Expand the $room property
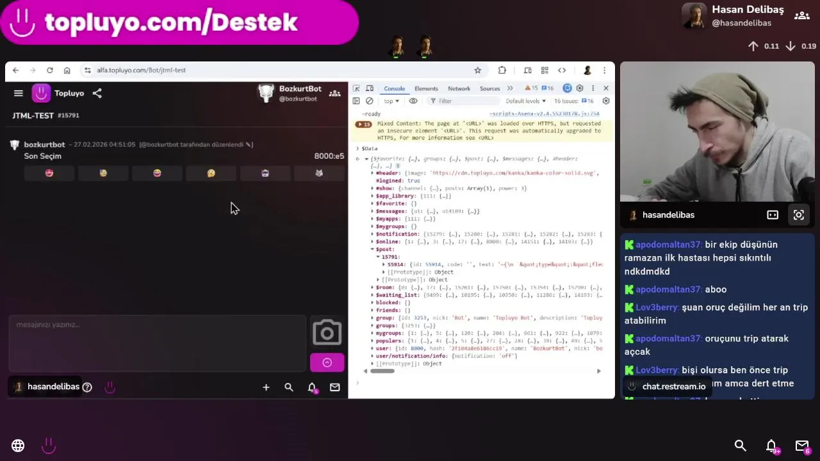Viewport: 820px width, 461px height. pos(373,287)
